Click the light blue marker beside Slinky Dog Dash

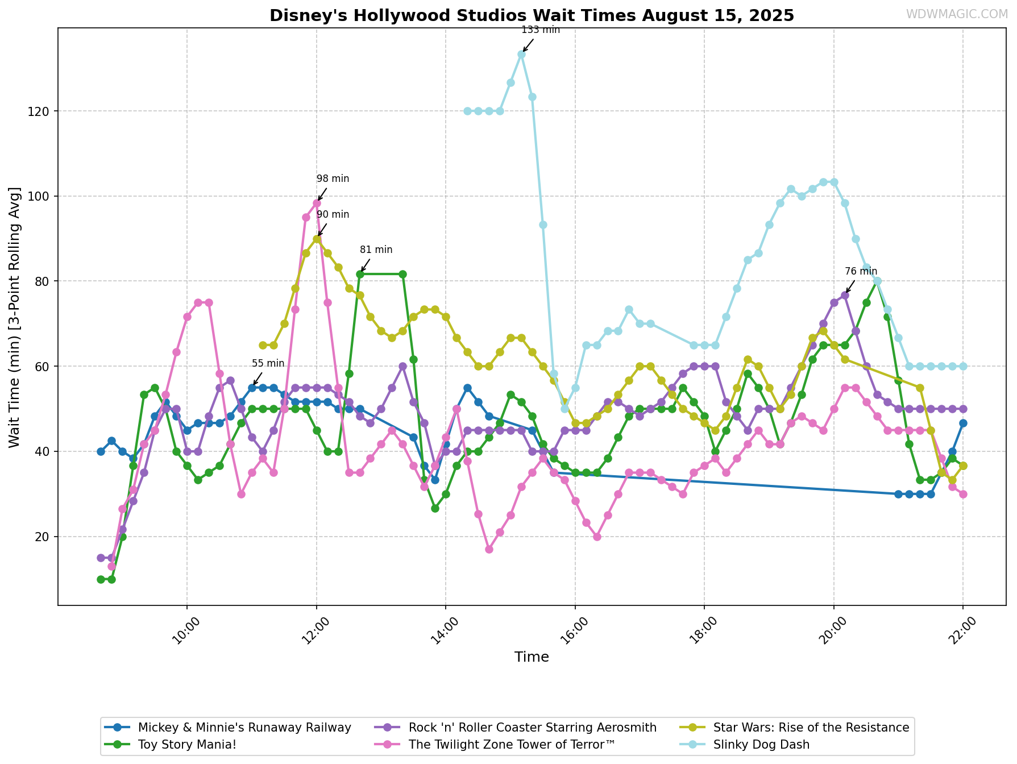pos(692,744)
